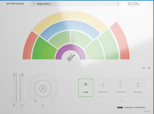
Task: Select the bottom red segment on the right edge
Action: 125,54
